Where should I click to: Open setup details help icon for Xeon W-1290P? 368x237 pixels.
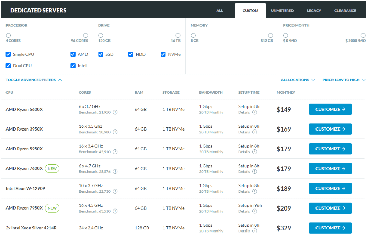point(255,191)
